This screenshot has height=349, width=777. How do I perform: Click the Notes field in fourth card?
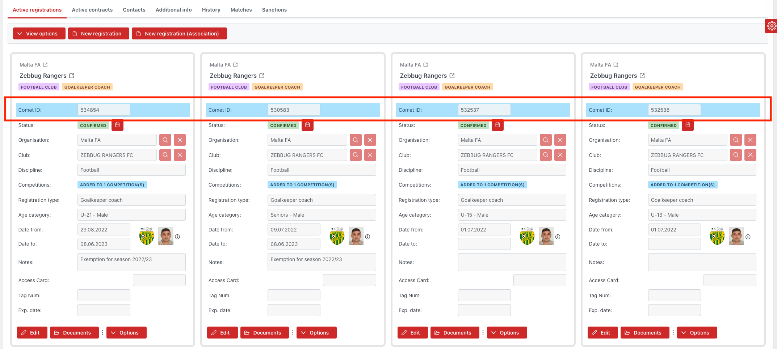[x=702, y=262]
